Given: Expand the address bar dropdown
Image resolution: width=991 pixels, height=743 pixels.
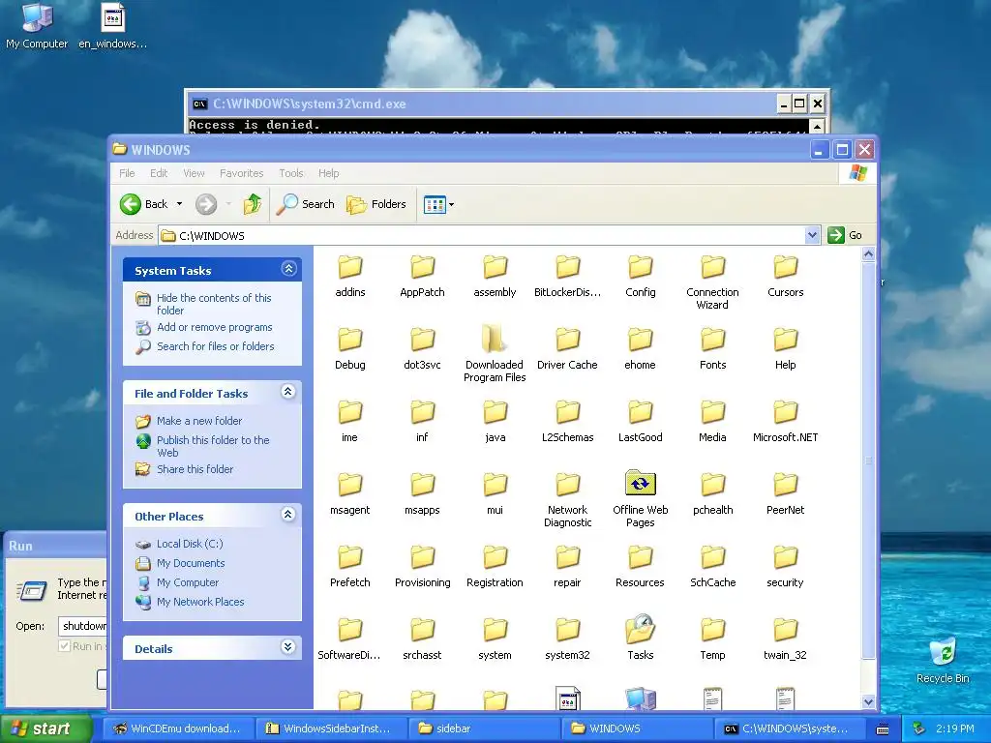Looking at the screenshot, I should [812, 236].
